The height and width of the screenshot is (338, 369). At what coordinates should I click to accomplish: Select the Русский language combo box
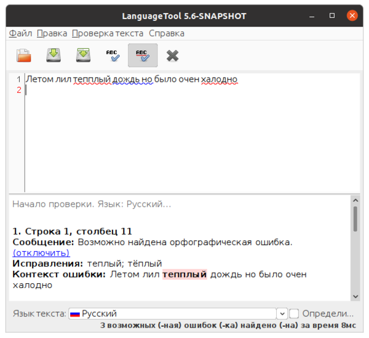(x=178, y=314)
